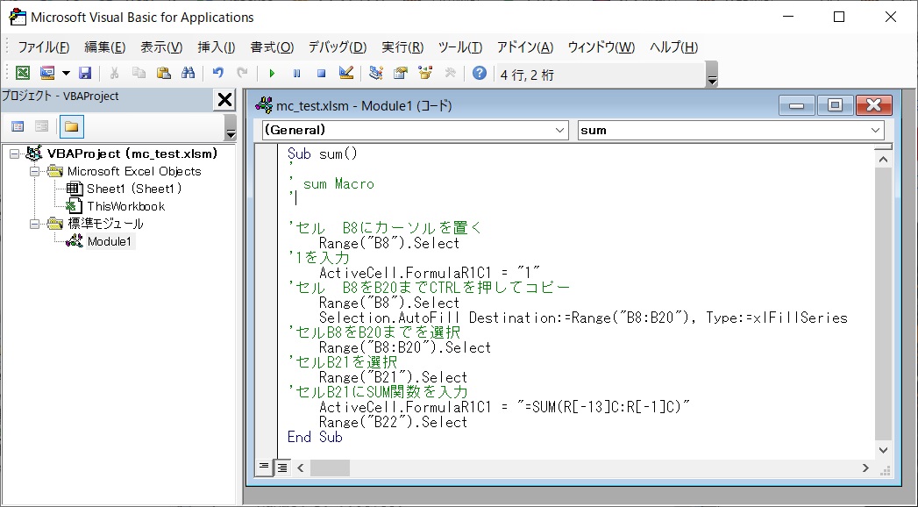Open Find with the binoculars icon
The image size is (918, 507).
pyautogui.click(x=188, y=73)
